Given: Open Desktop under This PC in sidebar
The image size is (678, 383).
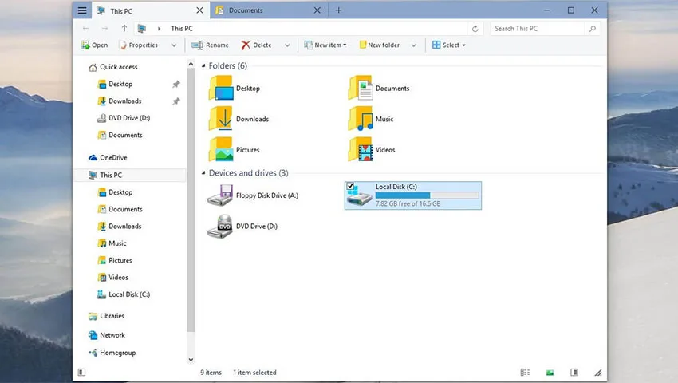Looking at the screenshot, I should 115,192.
